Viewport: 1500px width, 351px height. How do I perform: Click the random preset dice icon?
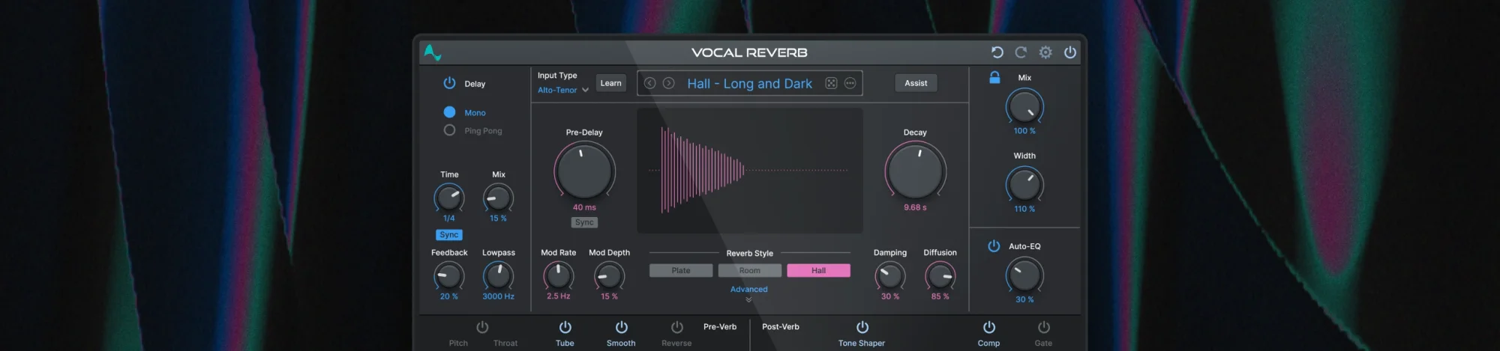pos(831,83)
